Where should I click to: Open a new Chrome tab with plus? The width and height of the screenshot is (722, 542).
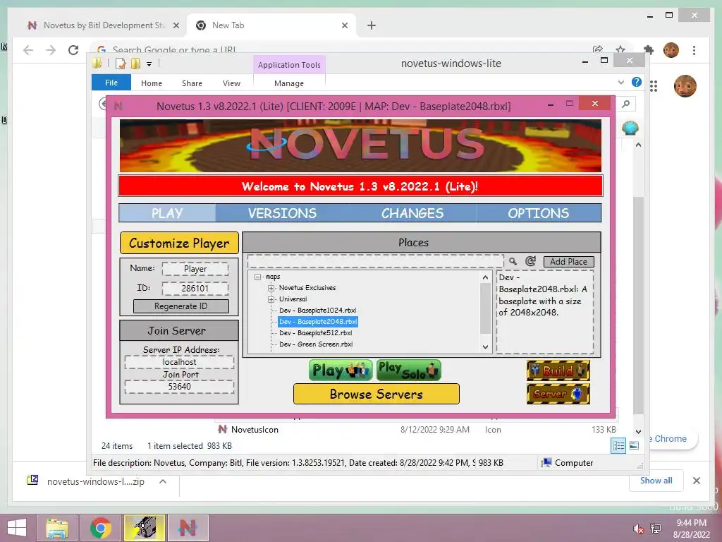[x=372, y=25]
